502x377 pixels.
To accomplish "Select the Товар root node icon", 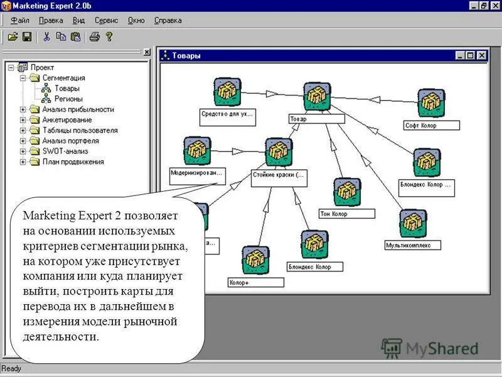I will 317,96.
